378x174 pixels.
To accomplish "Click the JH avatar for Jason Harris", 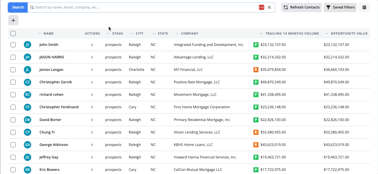I will [x=27, y=57].
